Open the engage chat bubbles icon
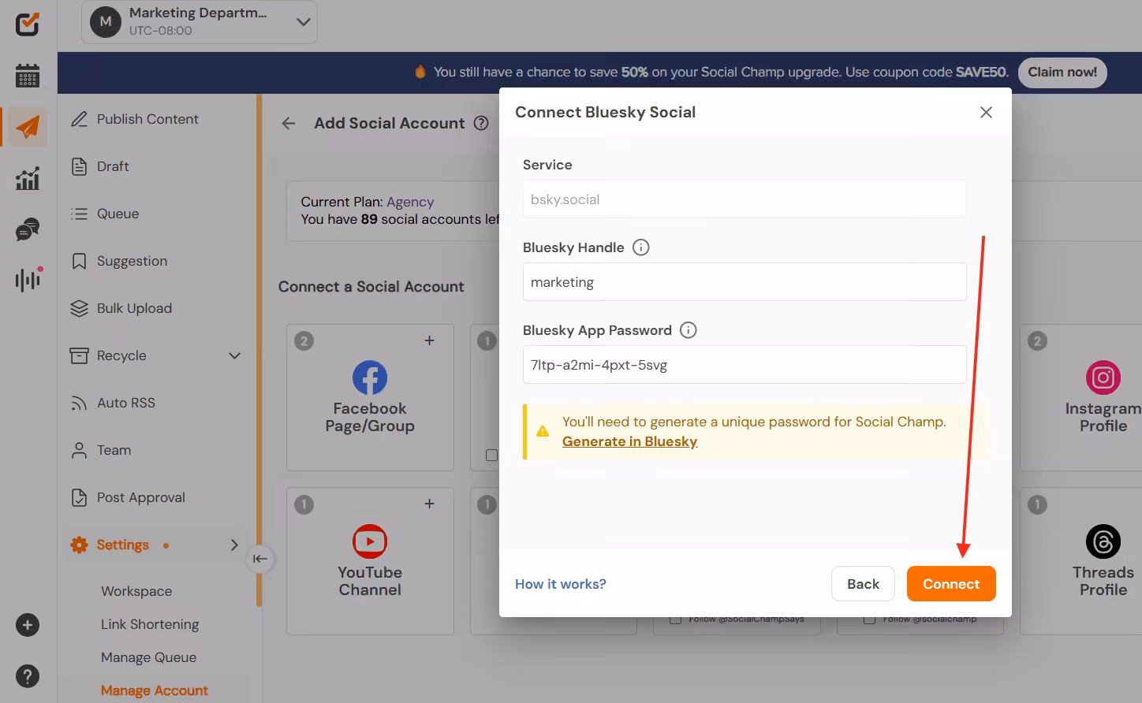1142x703 pixels. point(28,229)
